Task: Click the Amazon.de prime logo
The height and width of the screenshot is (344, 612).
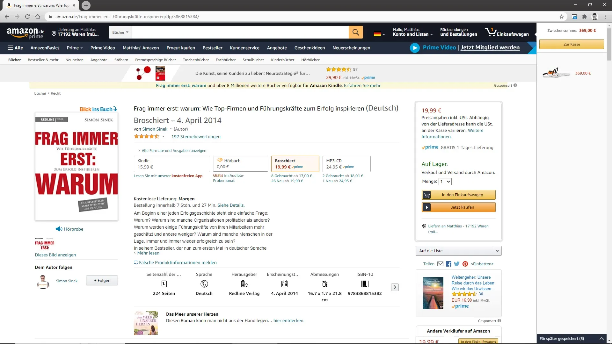Action: 25,32
